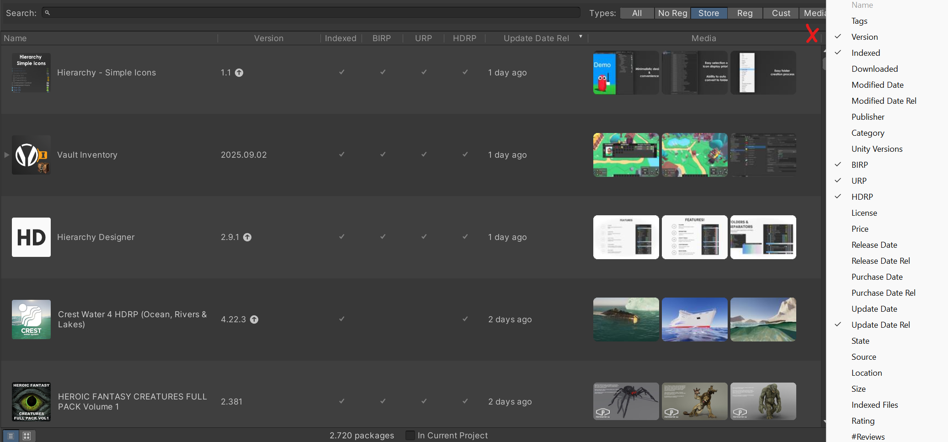This screenshot has width=948, height=442.
Task: Sort by the Indexed column header
Action: pyautogui.click(x=341, y=38)
